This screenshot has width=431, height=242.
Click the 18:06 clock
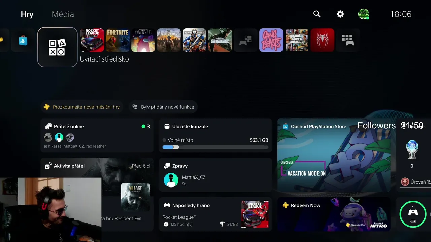(401, 14)
